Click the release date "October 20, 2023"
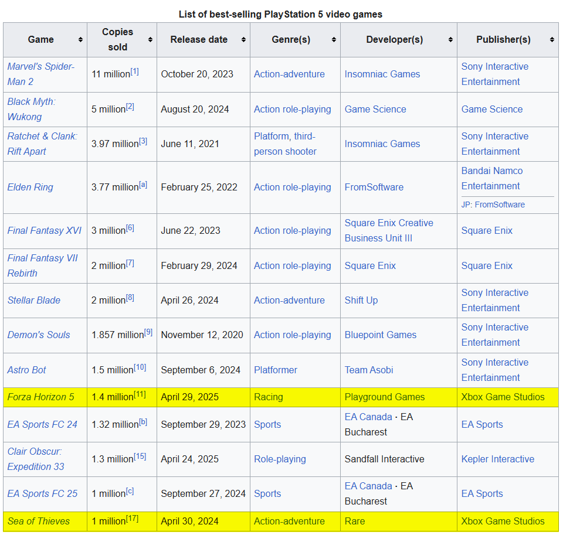 click(x=197, y=74)
